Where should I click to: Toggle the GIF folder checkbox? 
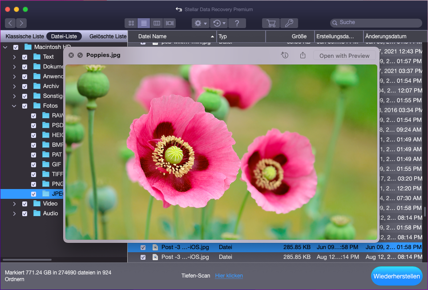[33, 165]
